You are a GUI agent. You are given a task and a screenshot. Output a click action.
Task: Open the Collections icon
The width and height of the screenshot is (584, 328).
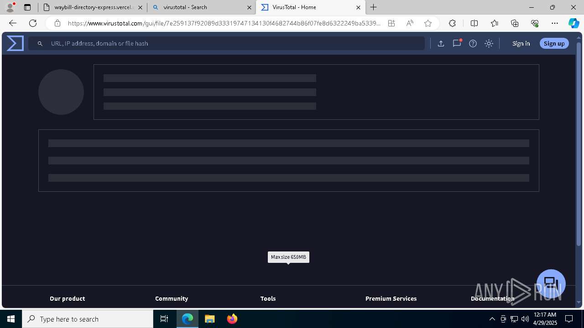point(515,23)
